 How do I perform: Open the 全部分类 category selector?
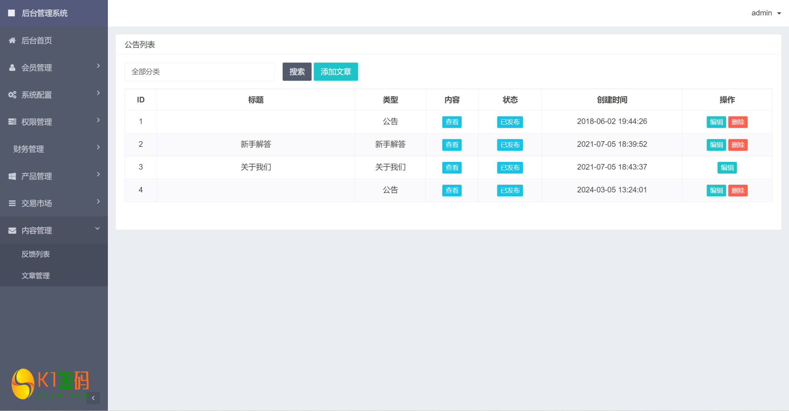pos(199,72)
